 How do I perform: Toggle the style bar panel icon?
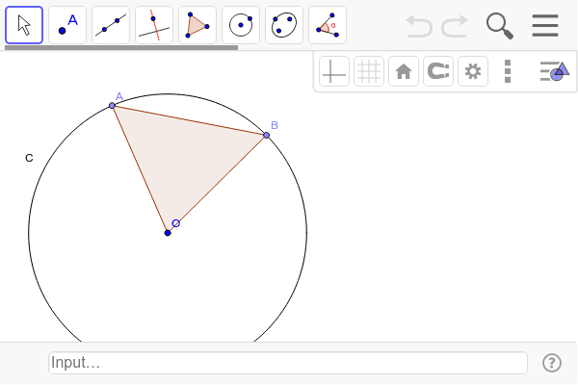555,71
